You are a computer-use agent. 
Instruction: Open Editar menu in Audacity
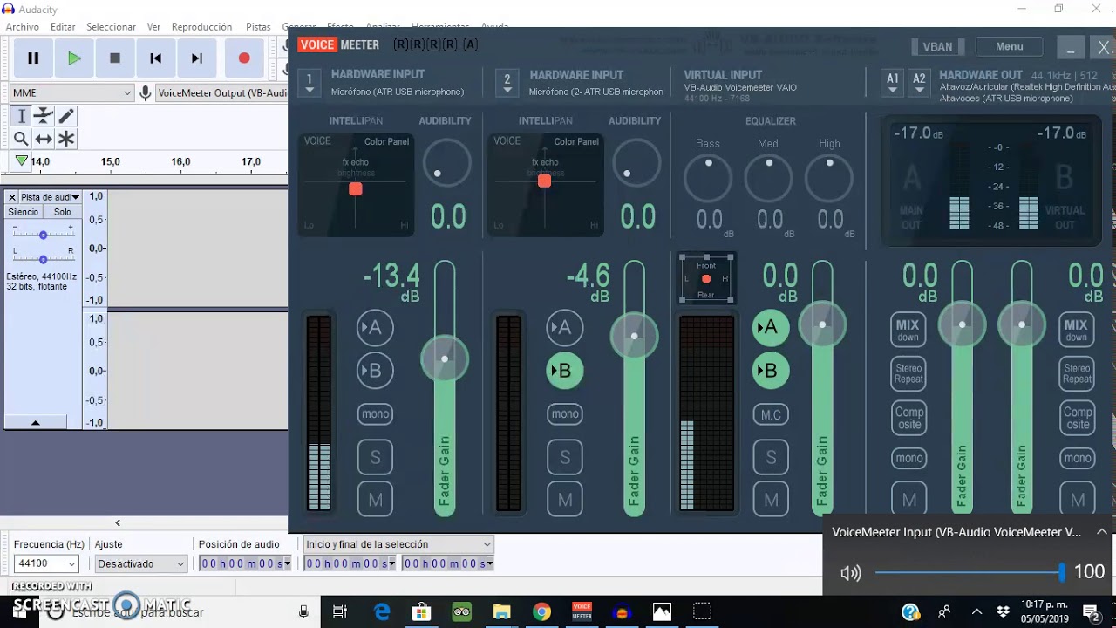tap(63, 27)
